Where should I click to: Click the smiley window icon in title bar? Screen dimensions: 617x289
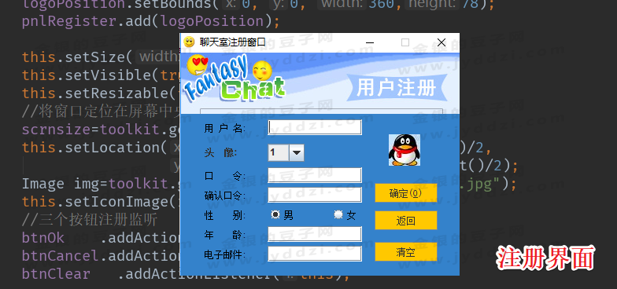(189, 42)
